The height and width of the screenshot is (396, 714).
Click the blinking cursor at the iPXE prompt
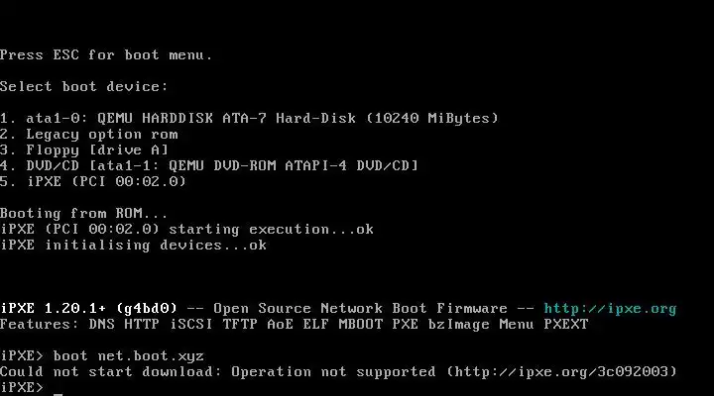click(x=58, y=393)
